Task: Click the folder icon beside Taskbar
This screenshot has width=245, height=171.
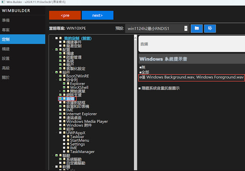Action: 68,136
